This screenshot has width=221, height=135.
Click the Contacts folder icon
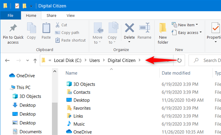(x=69, y=92)
